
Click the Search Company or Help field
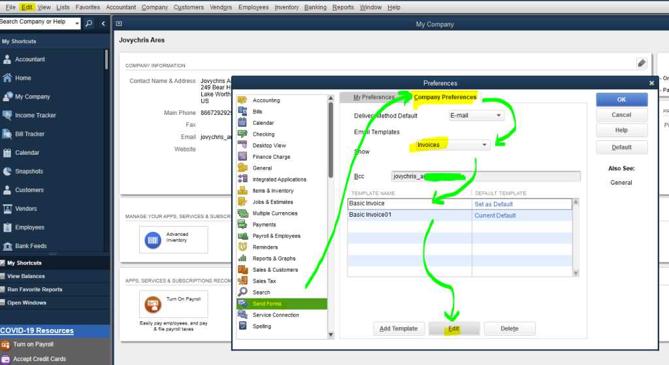point(37,22)
